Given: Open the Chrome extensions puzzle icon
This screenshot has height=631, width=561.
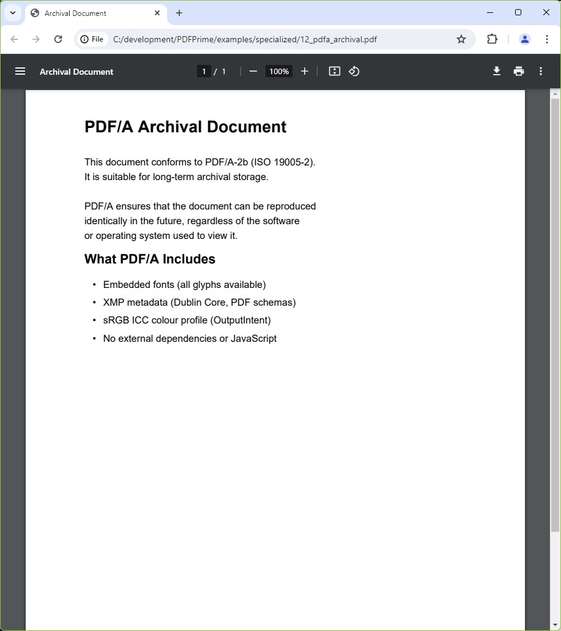Looking at the screenshot, I should click(x=492, y=39).
